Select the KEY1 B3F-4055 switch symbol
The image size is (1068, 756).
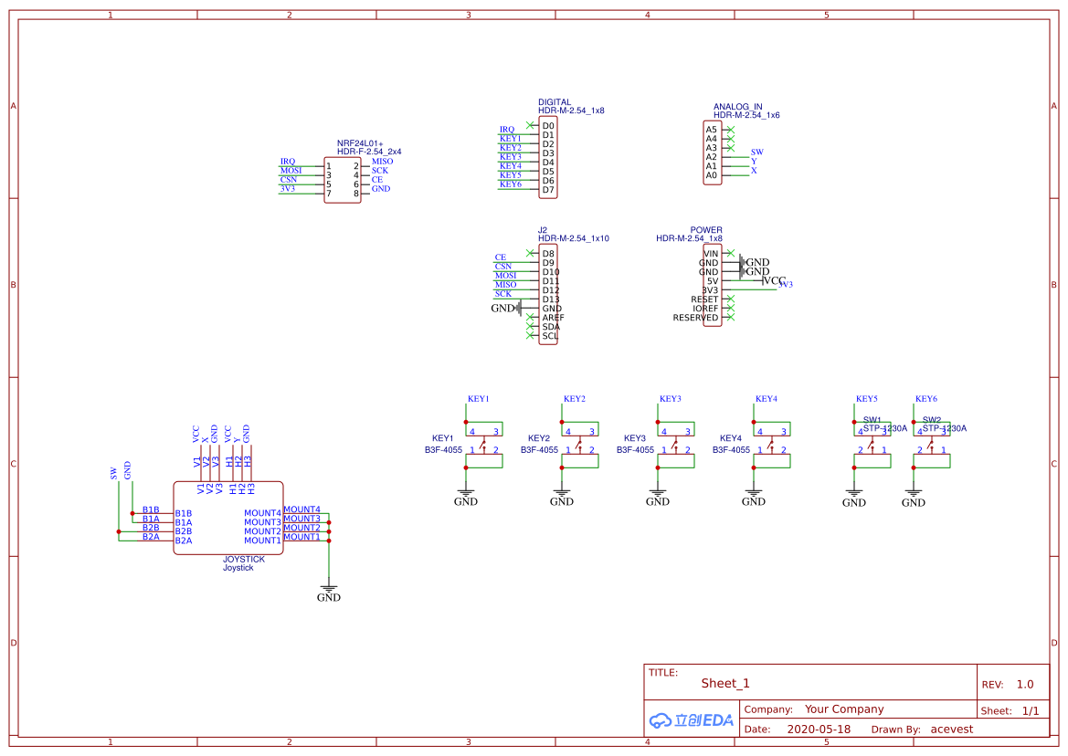pos(484,445)
